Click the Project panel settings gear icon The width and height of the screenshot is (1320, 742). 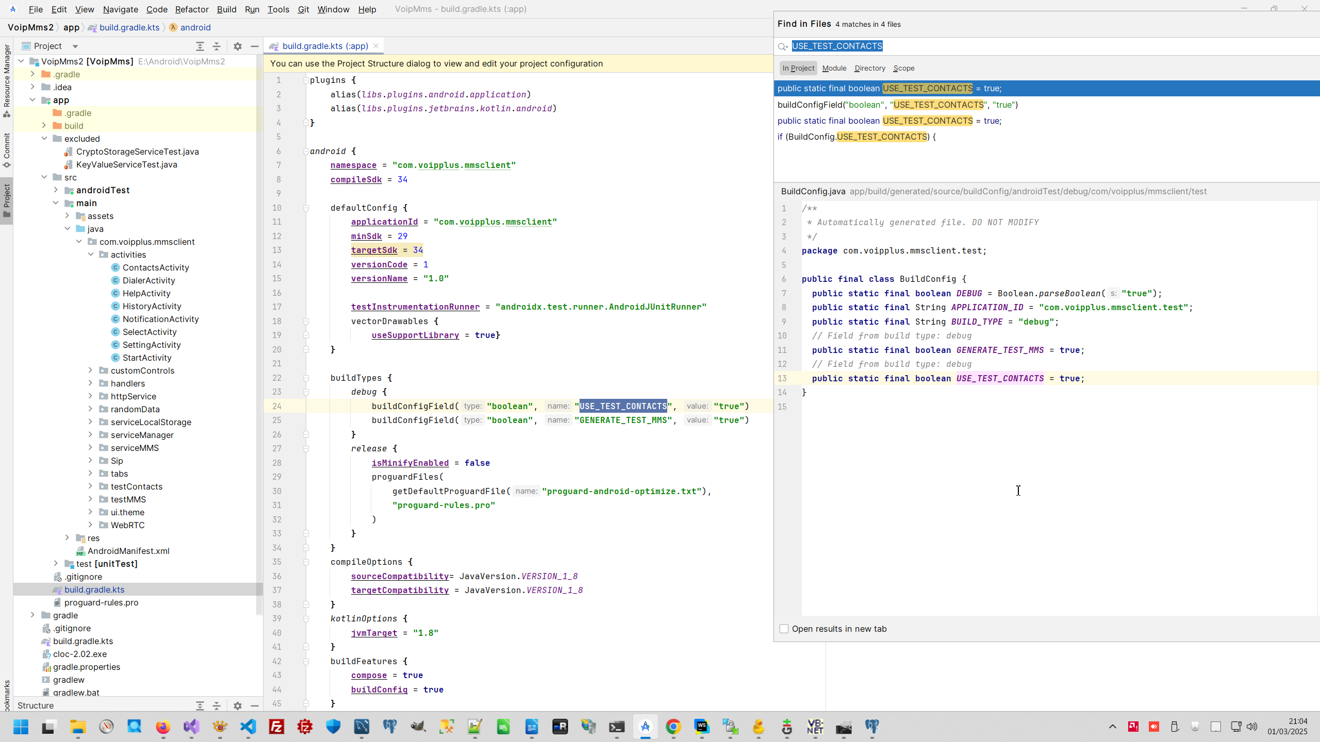(x=237, y=46)
